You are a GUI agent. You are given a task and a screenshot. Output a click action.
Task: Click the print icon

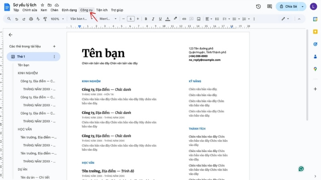click(x=30, y=19)
